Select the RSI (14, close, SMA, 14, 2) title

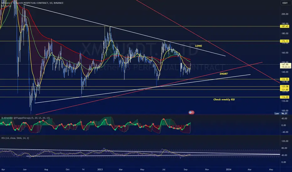click(x=15, y=138)
